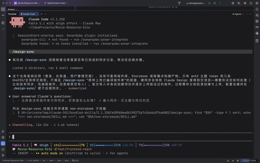Open the Structure tool window icon
Image resolution: width=260 pixels, height=163 pixels.
point(3,23)
